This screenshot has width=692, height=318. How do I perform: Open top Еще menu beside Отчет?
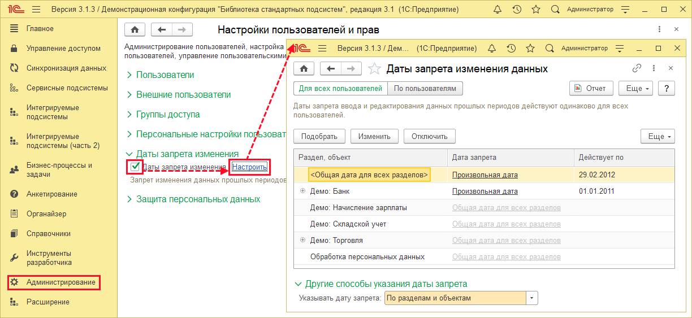[x=635, y=88]
